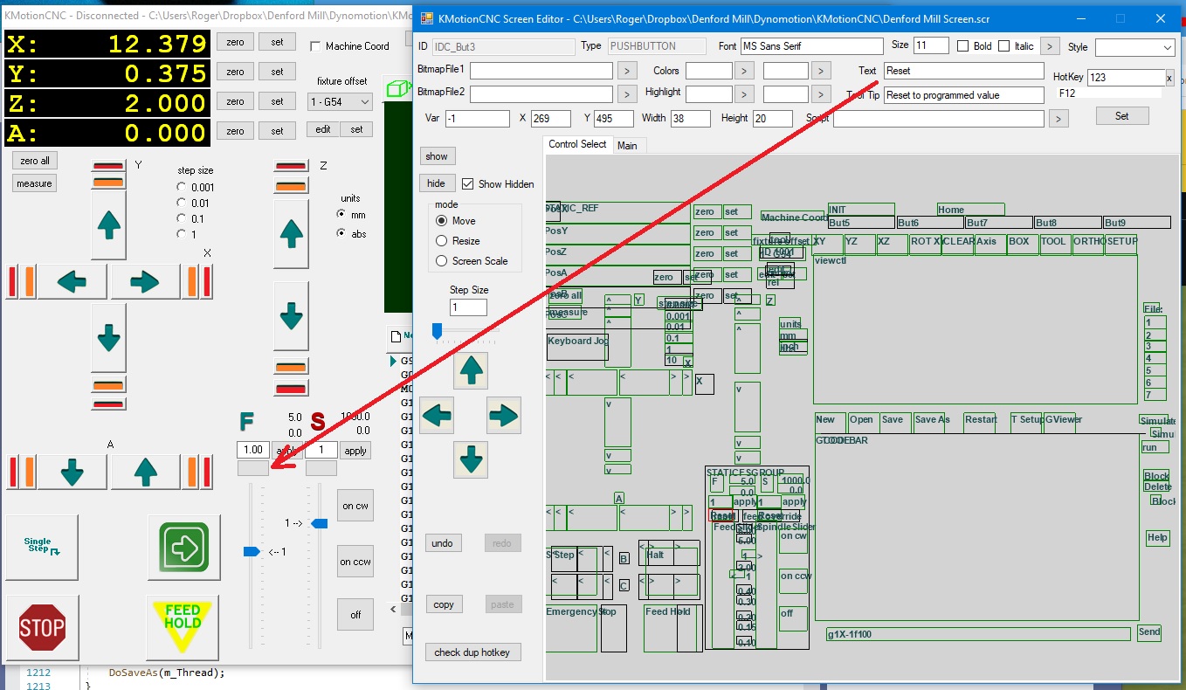Open the fixture offset G54 dropdown
Viewport: 1186px width, 690px height.
coord(340,102)
